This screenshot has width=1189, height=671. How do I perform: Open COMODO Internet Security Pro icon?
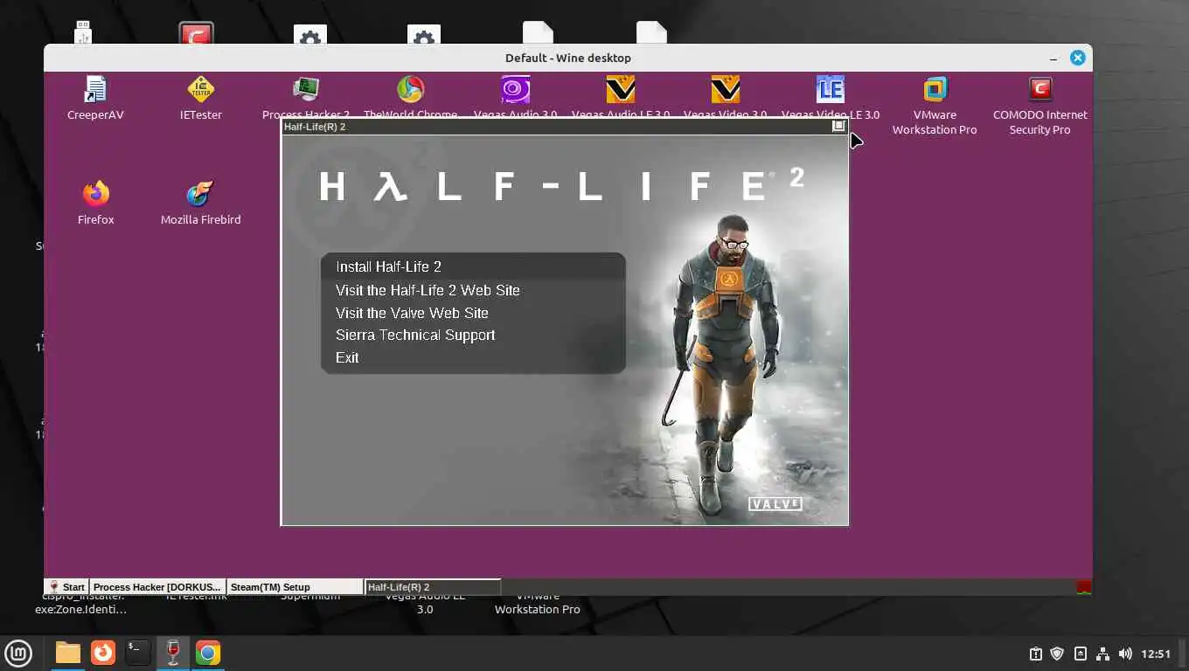coord(1040,105)
